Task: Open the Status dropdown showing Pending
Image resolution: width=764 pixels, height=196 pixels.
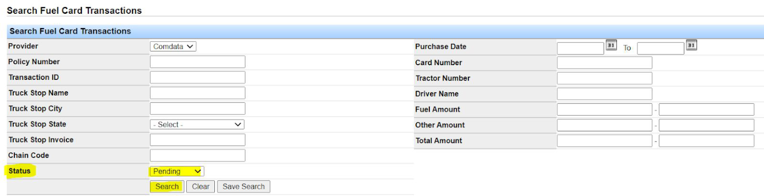Action: [x=177, y=172]
